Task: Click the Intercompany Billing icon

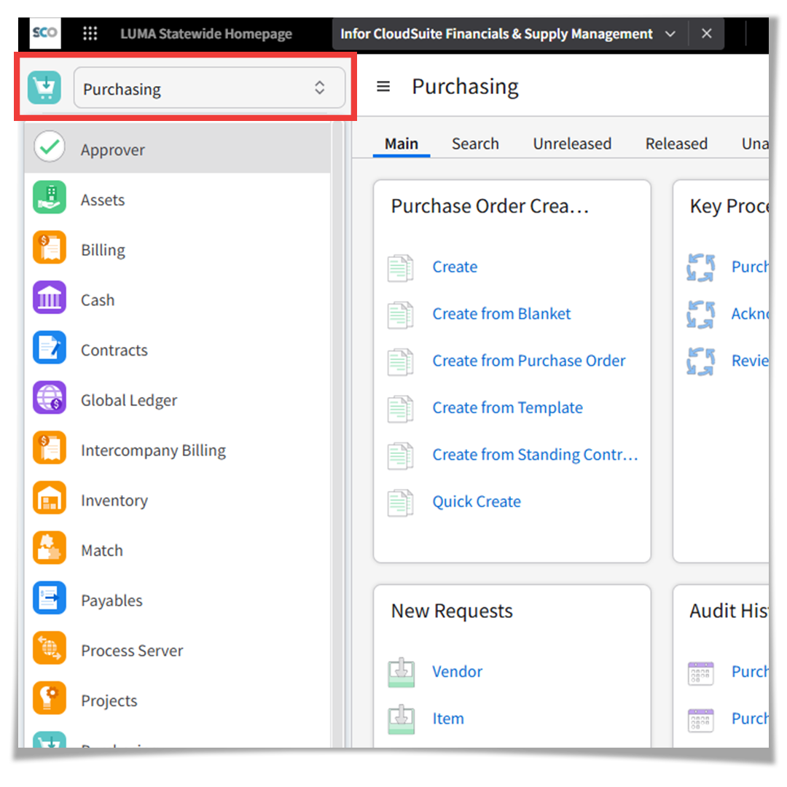Action: (x=50, y=447)
